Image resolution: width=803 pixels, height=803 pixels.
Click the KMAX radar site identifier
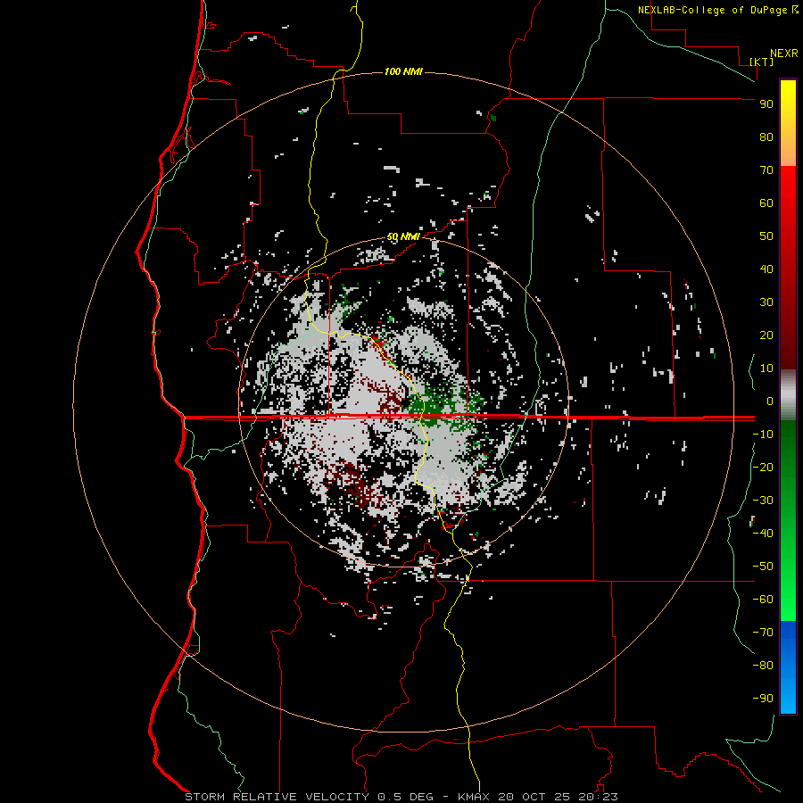473,797
